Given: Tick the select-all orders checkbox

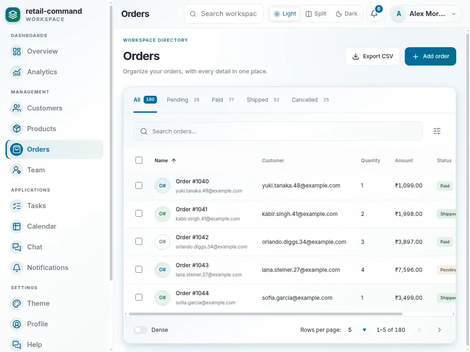Looking at the screenshot, I should pos(139,160).
